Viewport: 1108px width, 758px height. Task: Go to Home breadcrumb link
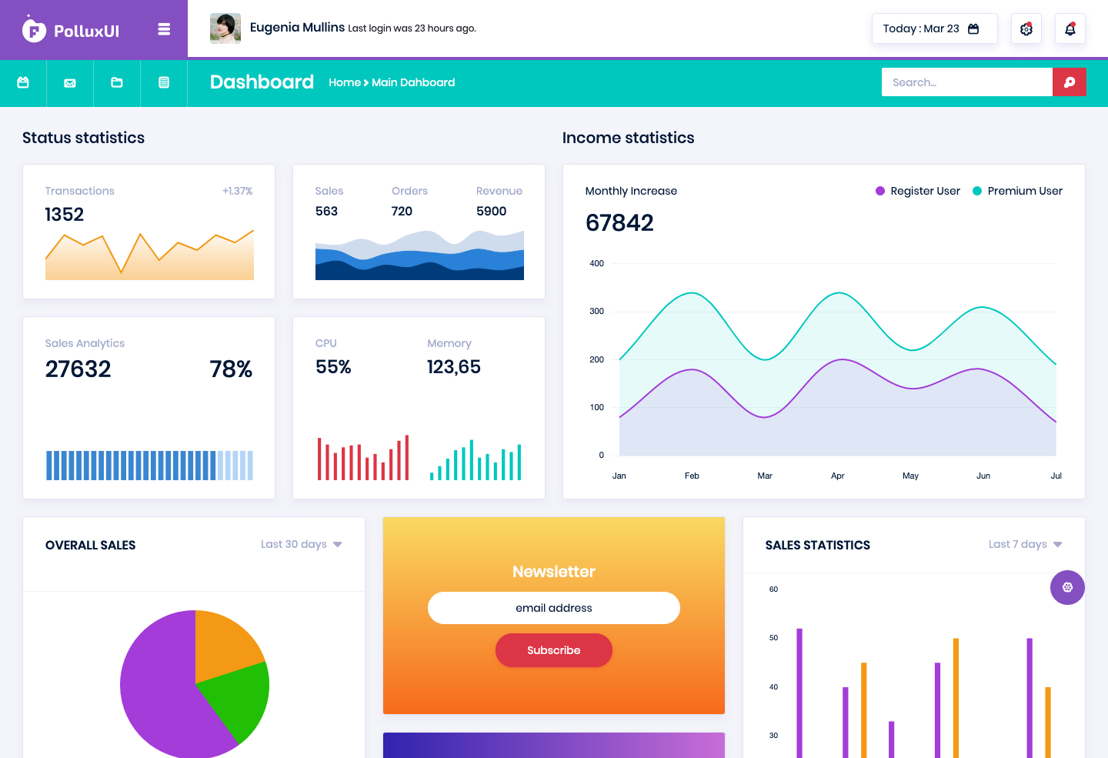pos(344,82)
